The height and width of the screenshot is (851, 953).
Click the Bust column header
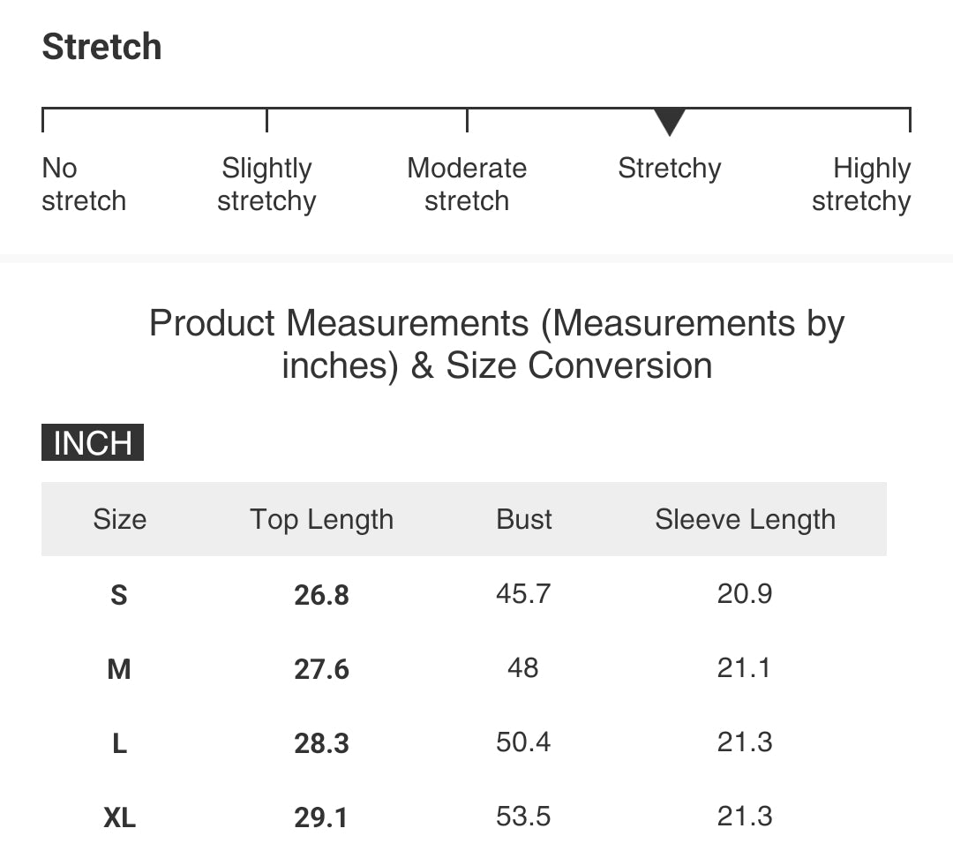[x=524, y=520]
